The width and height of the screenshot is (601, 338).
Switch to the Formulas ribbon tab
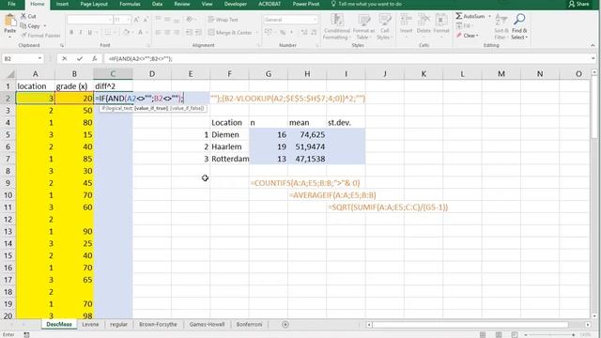click(130, 4)
